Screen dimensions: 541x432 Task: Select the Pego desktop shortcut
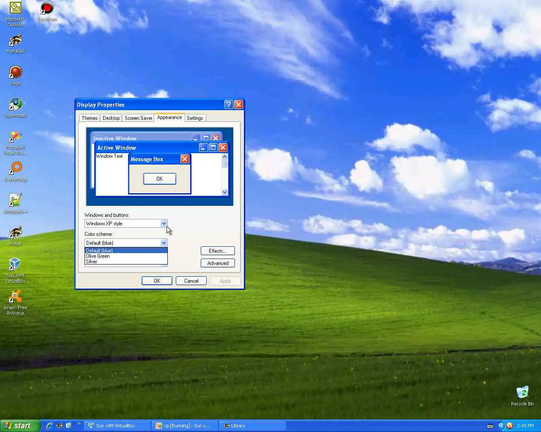coord(15,76)
